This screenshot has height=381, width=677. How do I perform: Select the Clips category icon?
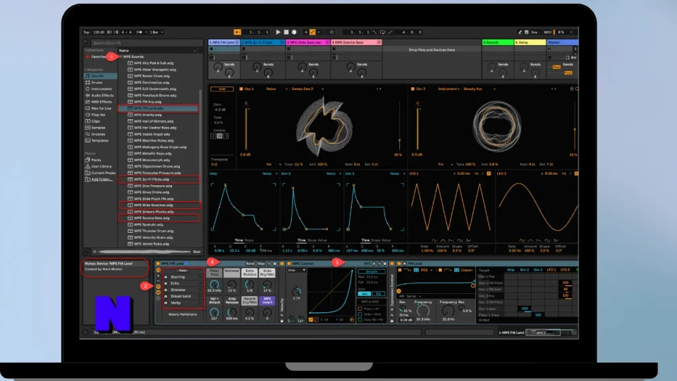(88, 121)
